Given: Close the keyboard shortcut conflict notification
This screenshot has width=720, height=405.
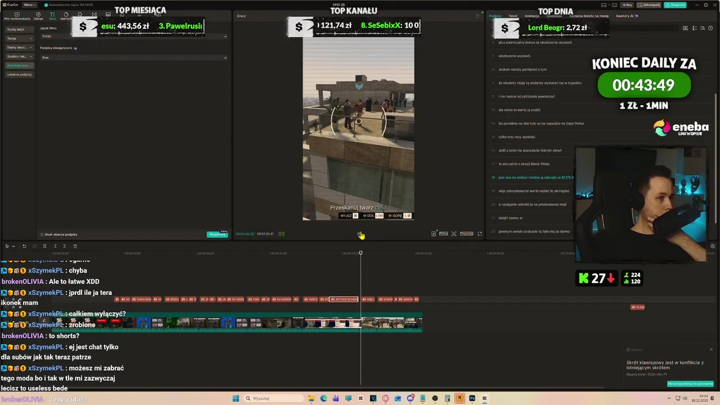Looking at the screenshot, I should [711, 349].
